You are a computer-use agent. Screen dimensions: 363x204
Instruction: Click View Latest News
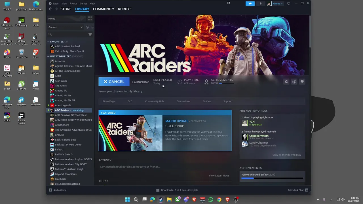click(x=219, y=176)
